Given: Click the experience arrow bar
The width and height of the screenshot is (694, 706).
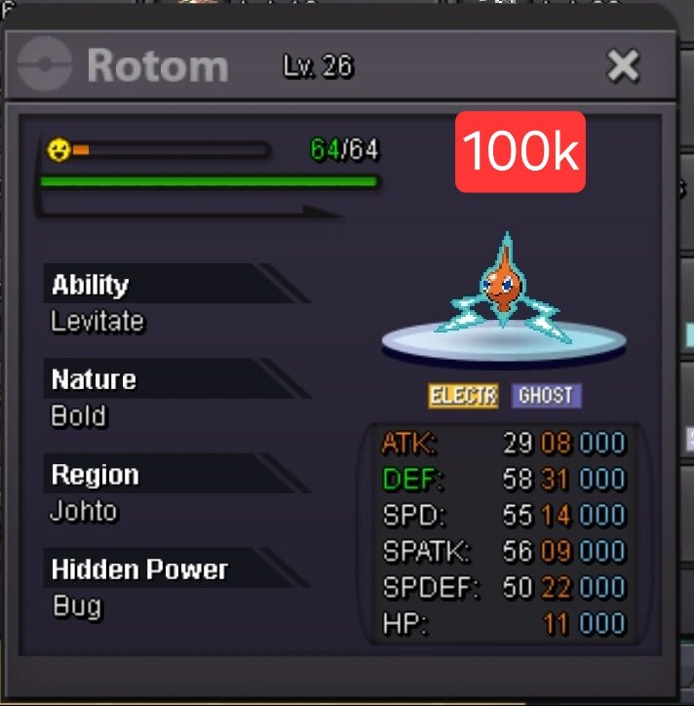Looking at the screenshot, I should [x=190, y=211].
